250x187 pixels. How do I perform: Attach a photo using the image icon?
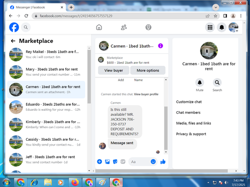pyautogui.click(x=107, y=162)
